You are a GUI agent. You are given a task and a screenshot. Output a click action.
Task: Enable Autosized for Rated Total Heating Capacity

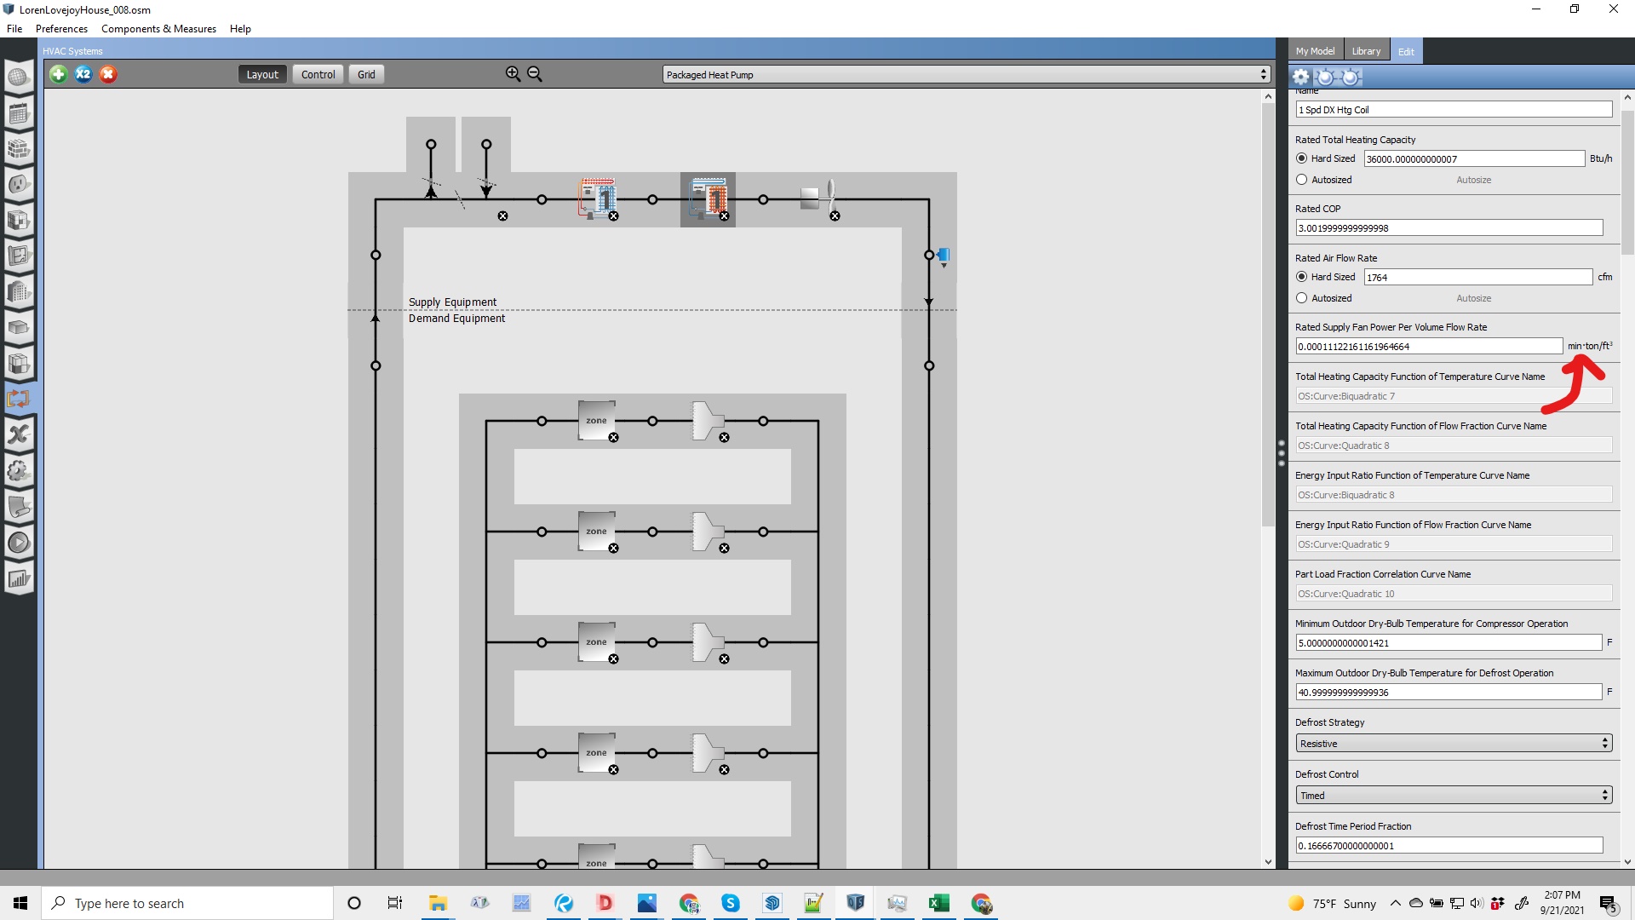[1302, 179]
